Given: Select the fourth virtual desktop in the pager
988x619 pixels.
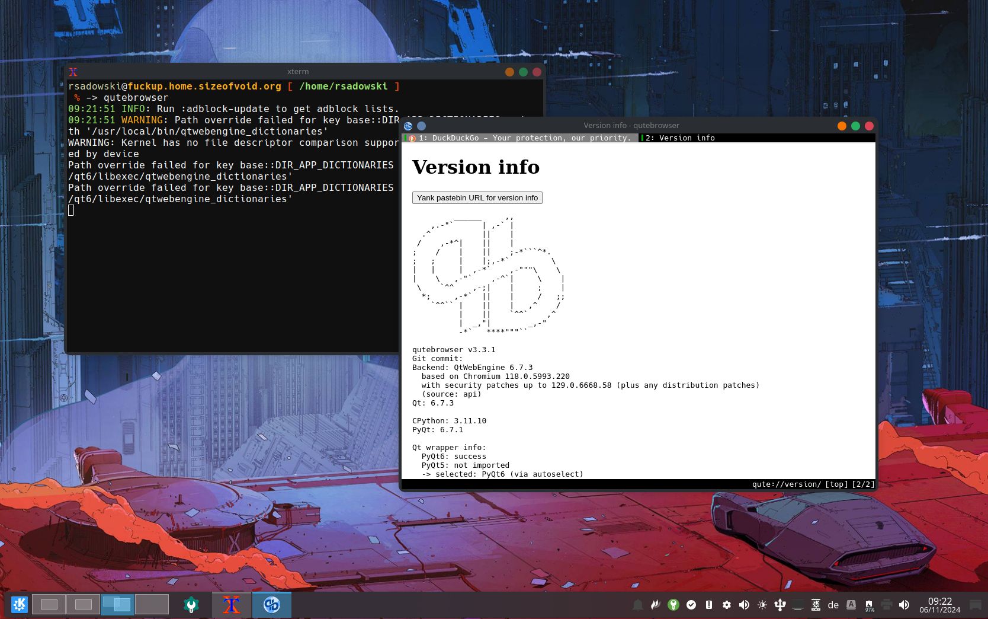Looking at the screenshot, I should pos(152,604).
